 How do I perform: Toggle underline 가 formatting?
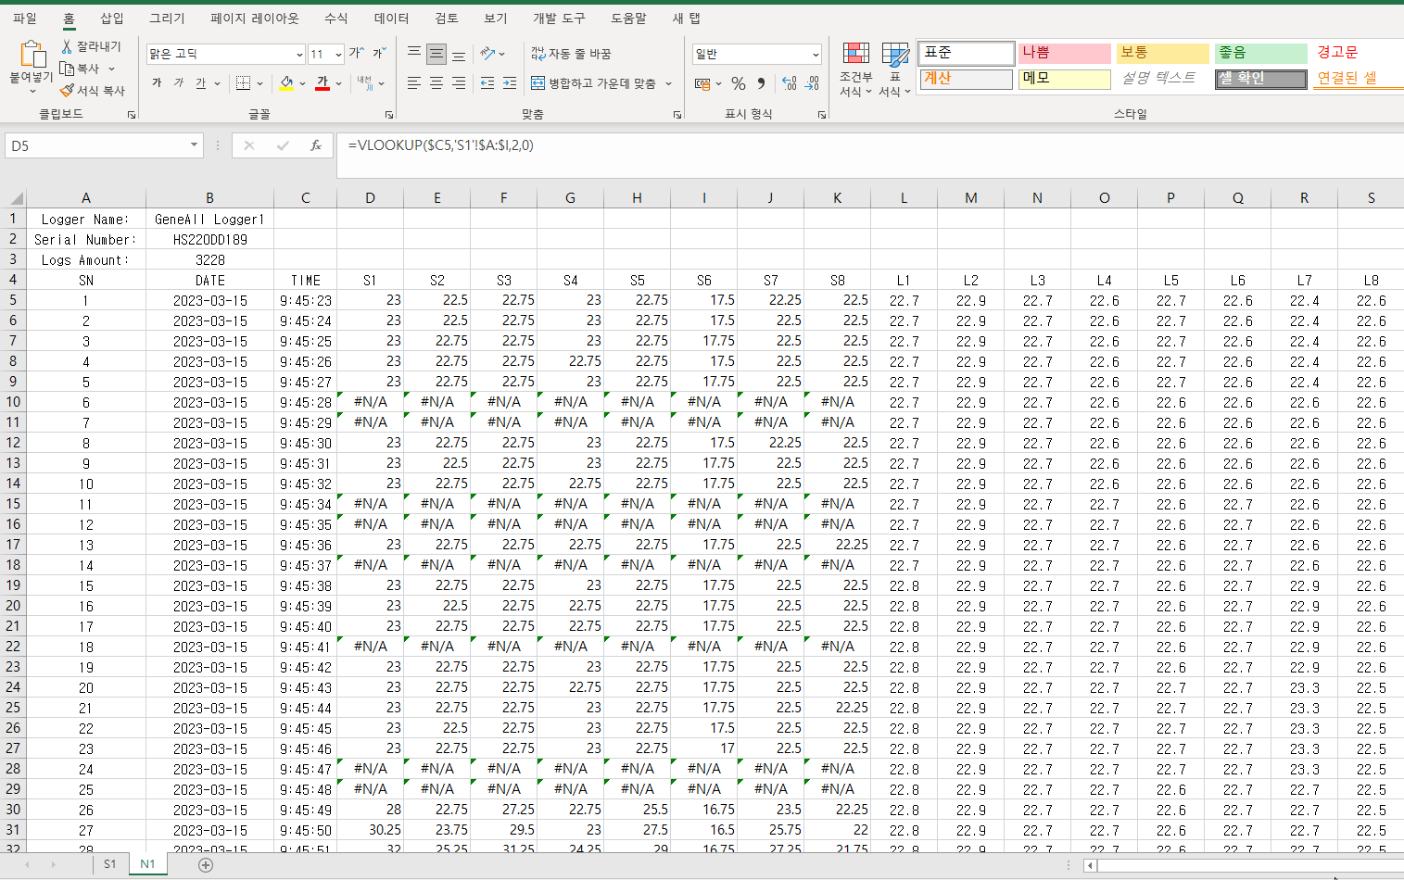201,83
